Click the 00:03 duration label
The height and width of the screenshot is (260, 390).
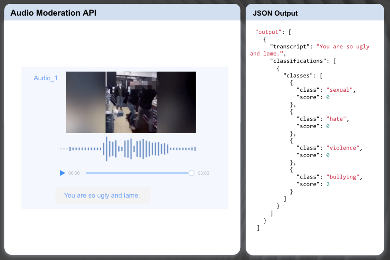tap(204, 173)
